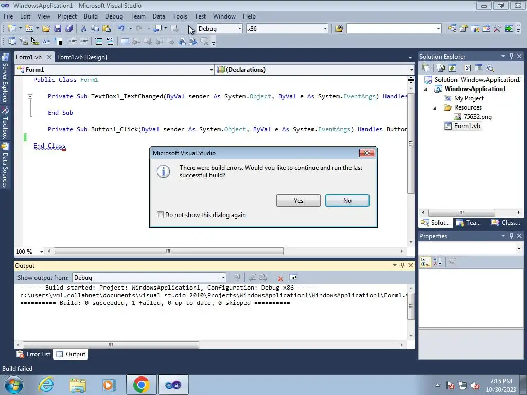The image size is (527, 395).
Task: Open the Team menu
Action: [x=138, y=16]
